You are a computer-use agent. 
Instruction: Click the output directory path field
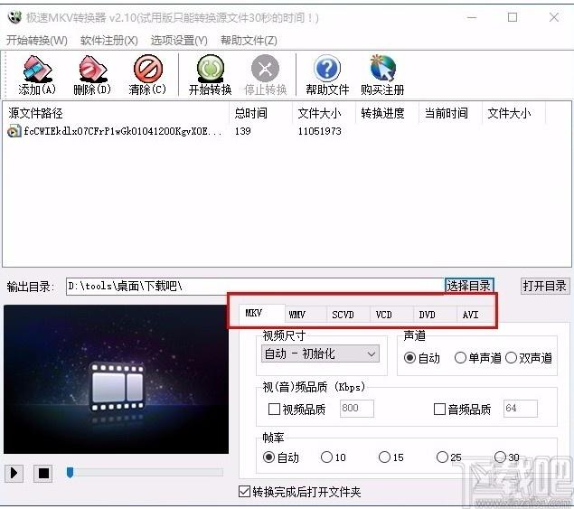tap(255, 286)
